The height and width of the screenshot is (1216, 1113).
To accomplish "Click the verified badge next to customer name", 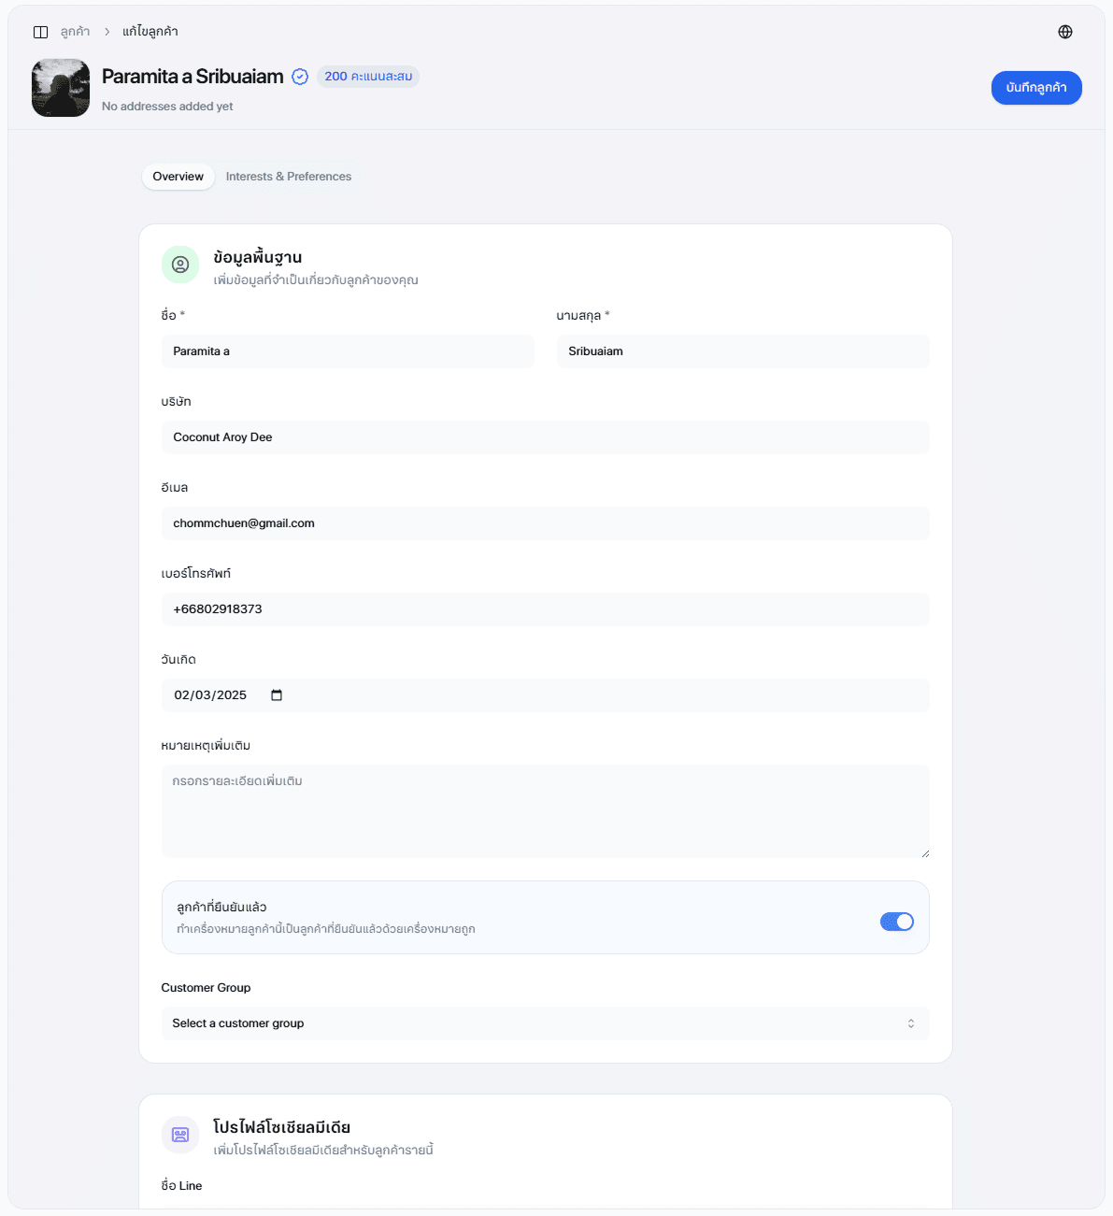I will [x=300, y=77].
